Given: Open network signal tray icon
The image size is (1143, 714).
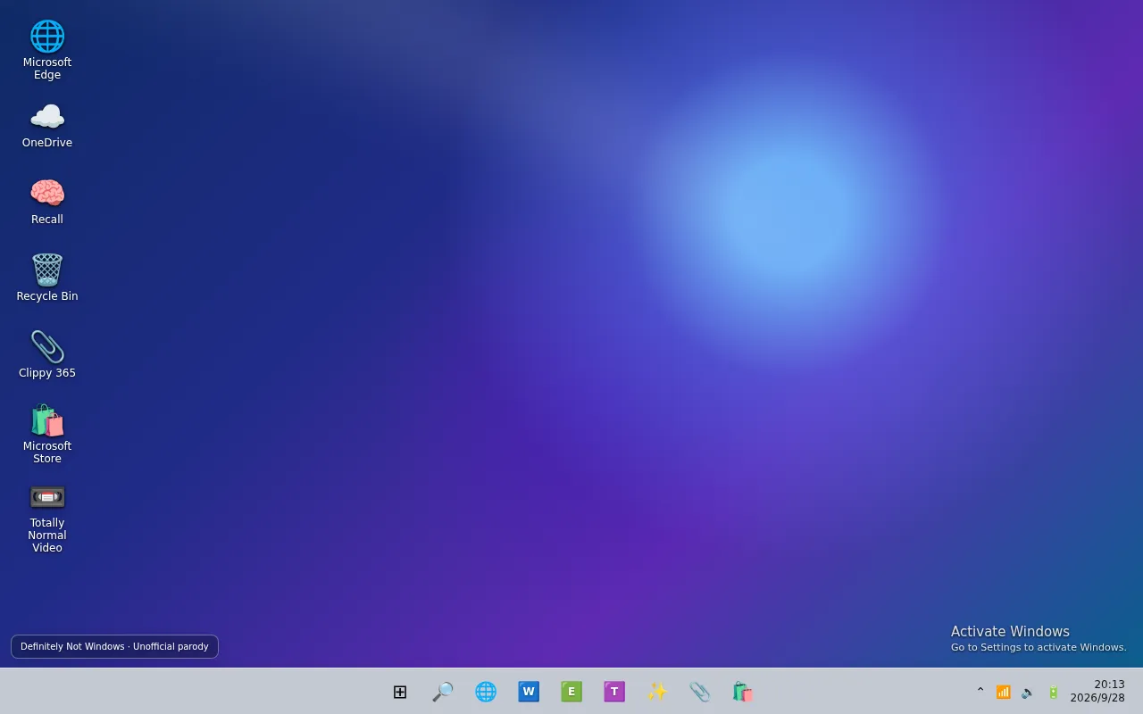Looking at the screenshot, I should [1004, 692].
